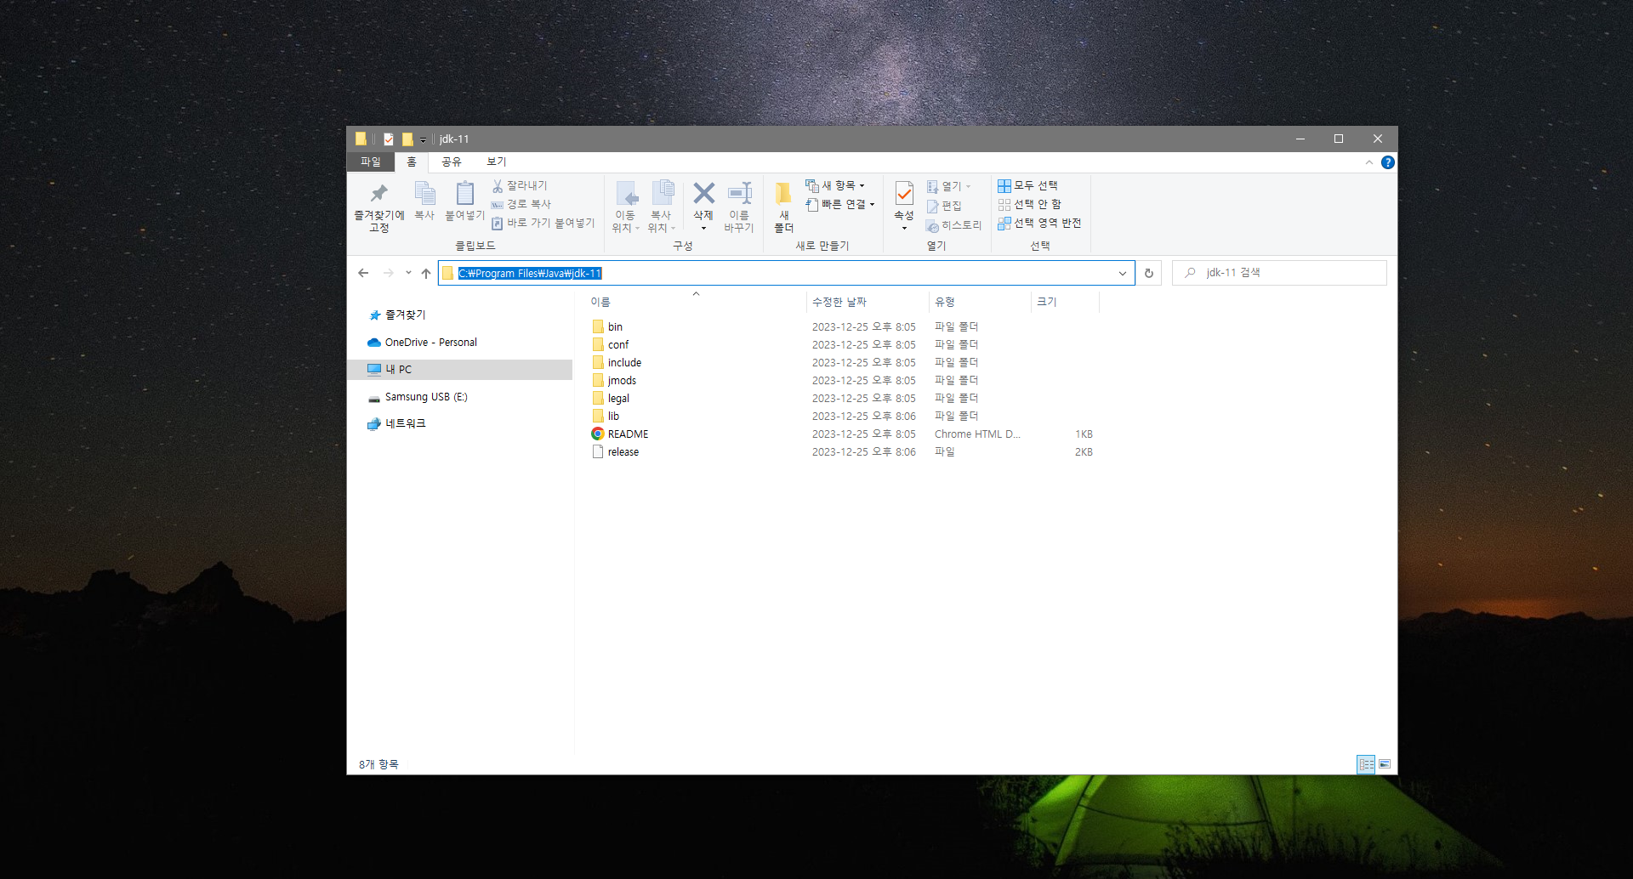Click the blue Help question icon
Screen dimensions: 1633x879
click(1388, 162)
